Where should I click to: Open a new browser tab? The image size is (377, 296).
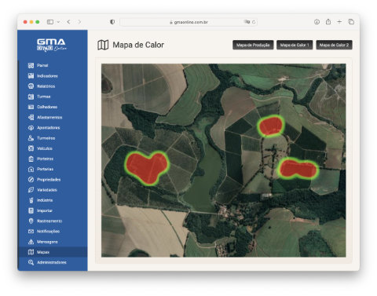[x=339, y=22]
